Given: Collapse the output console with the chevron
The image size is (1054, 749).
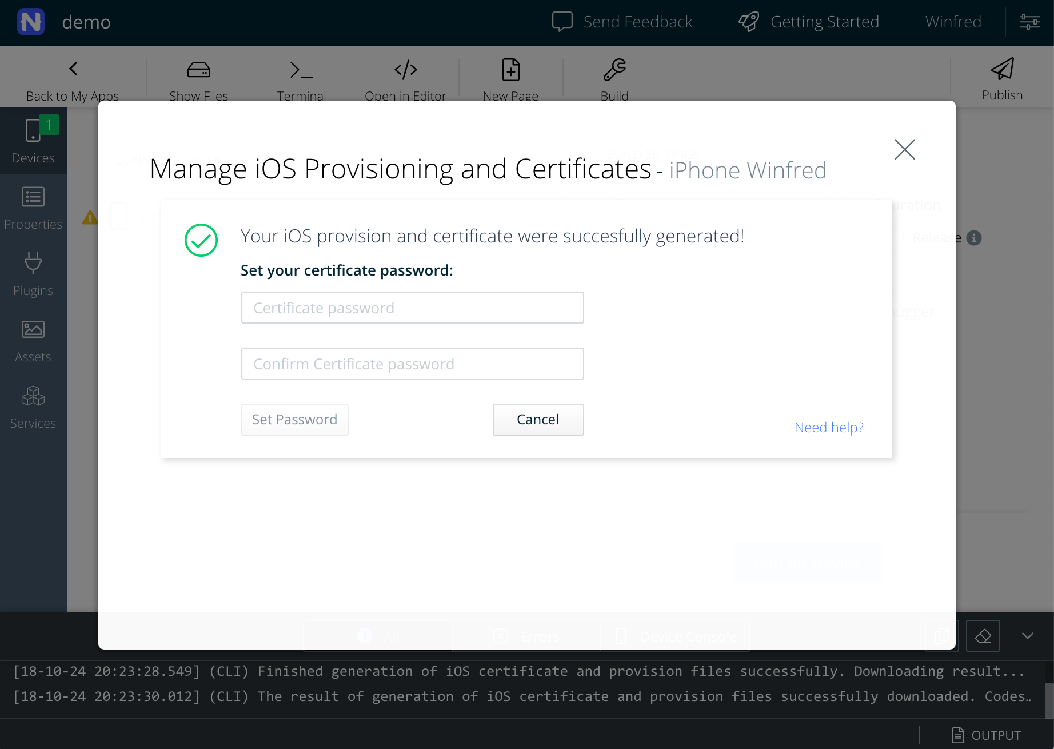Looking at the screenshot, I should click(x=1027, y=636).
